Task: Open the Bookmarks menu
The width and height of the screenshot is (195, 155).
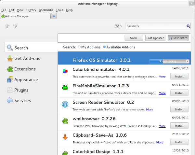Action: coord(46,10)
